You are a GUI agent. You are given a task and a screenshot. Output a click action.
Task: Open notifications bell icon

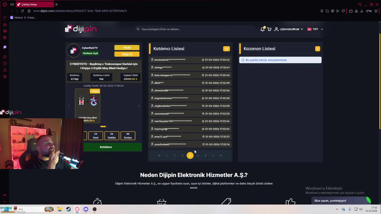click(263, 29)
